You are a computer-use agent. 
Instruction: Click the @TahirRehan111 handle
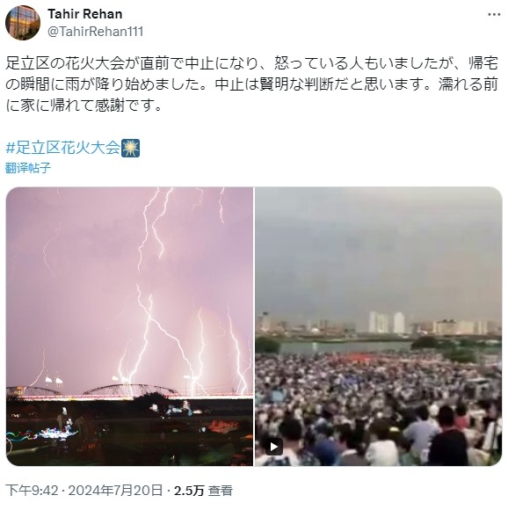pos(96,32)
